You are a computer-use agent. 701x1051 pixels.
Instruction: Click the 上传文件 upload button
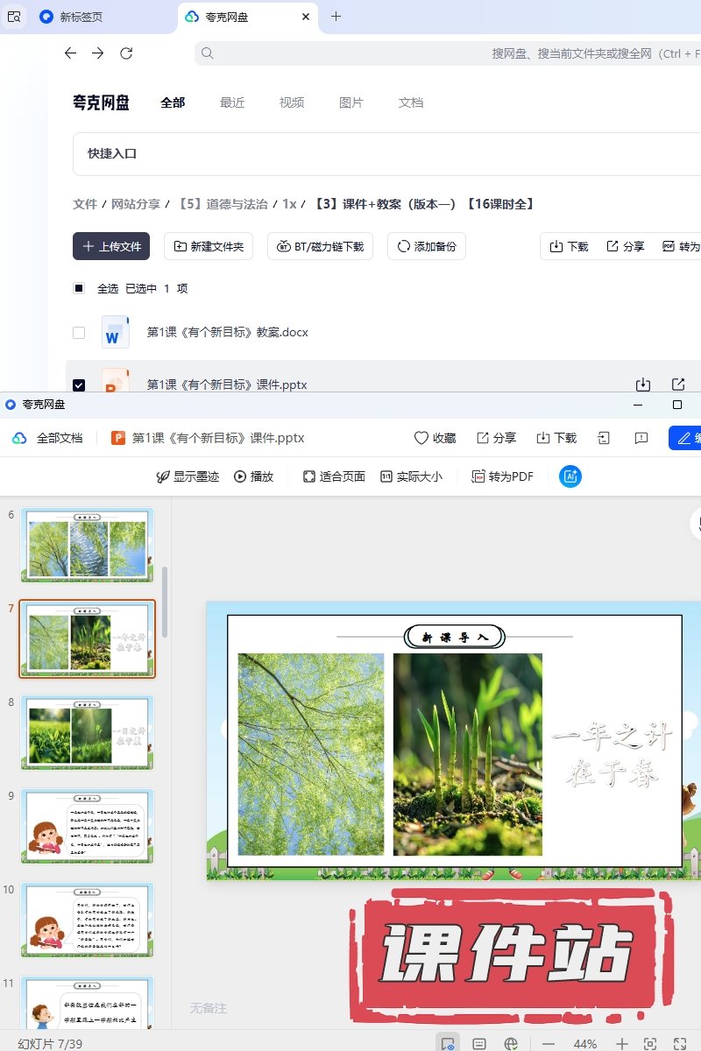tap(111, 247)
